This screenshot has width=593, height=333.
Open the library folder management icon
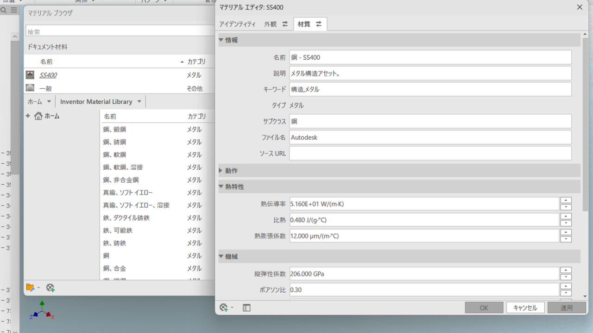click(x=30, y=288)
